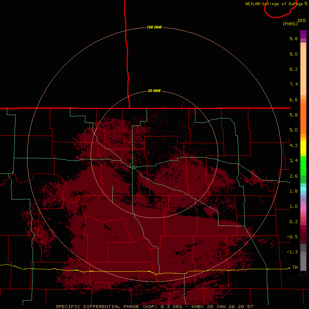The image size is (309, 309).
Task: Click the 2.6 legend value
Action: pyautogui.click(x=294, y=176)
